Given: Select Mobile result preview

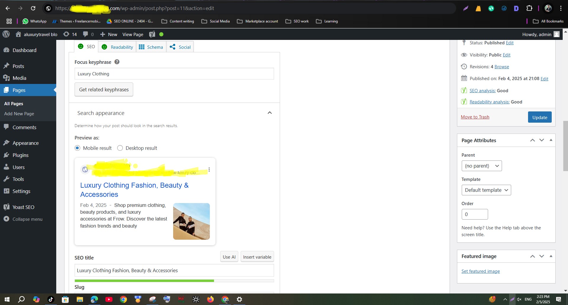Looking at the screenshot, I should 78,148.
